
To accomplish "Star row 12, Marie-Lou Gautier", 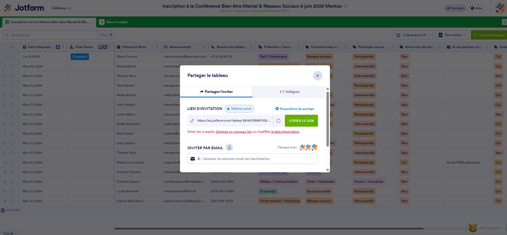I will click(12, 163).
